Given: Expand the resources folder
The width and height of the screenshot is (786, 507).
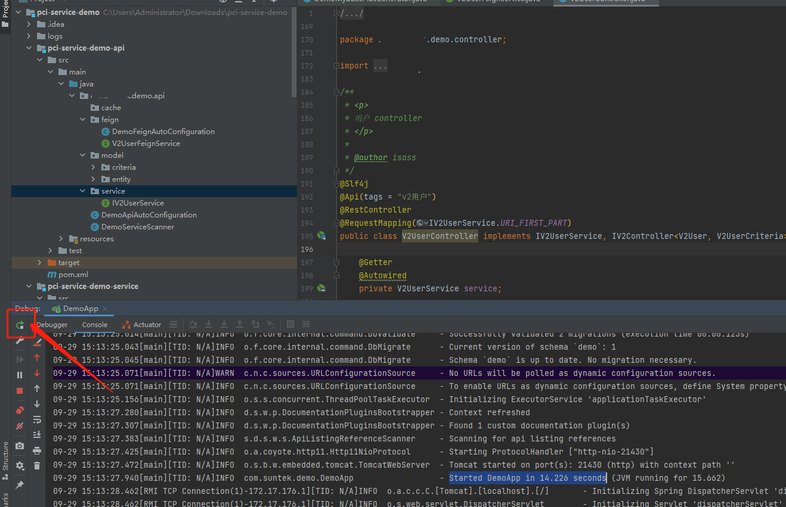Looking at the screenshot, I should (x=61, y=239).
